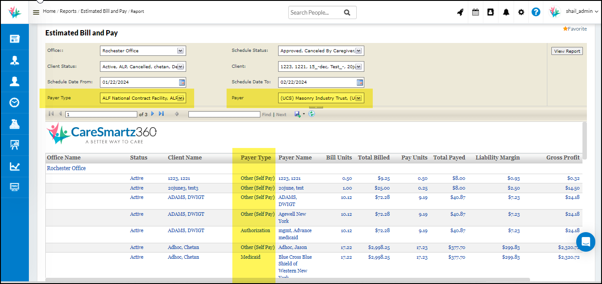
Task: Click the blue help question mark
Action: [x=536, y=12]
